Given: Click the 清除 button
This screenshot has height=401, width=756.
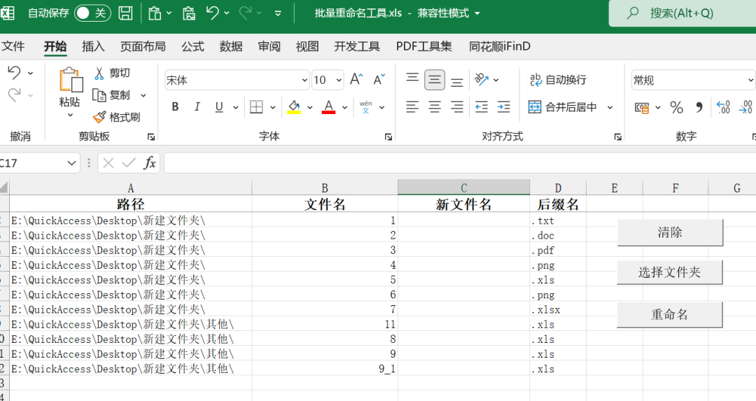Looking at the screenshot, I should click(670, 232).
